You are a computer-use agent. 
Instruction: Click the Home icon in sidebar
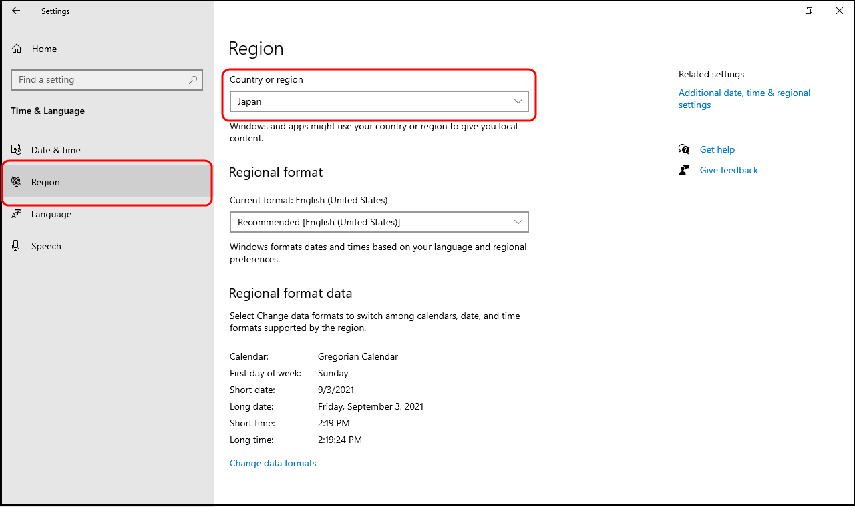(x=17, y=49)
